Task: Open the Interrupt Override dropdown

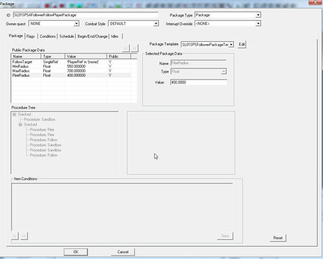Action: (x=258, y=23)
